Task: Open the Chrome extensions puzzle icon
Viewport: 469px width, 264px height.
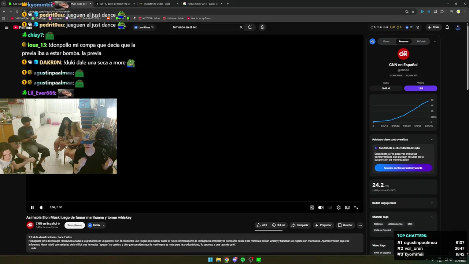Action: (442, 11)
